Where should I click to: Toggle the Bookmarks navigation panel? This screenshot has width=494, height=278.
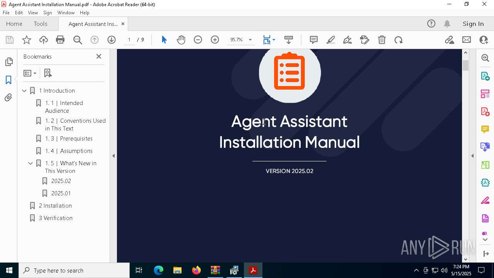point(8,80)
